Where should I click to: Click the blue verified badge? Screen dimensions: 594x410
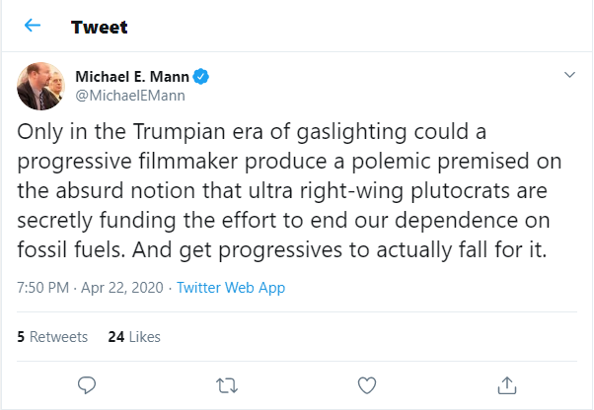199,77
